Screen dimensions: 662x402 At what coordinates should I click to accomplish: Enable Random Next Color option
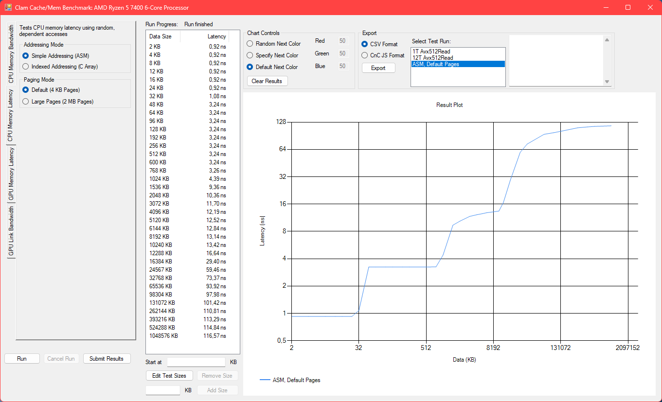pos(250,44)
